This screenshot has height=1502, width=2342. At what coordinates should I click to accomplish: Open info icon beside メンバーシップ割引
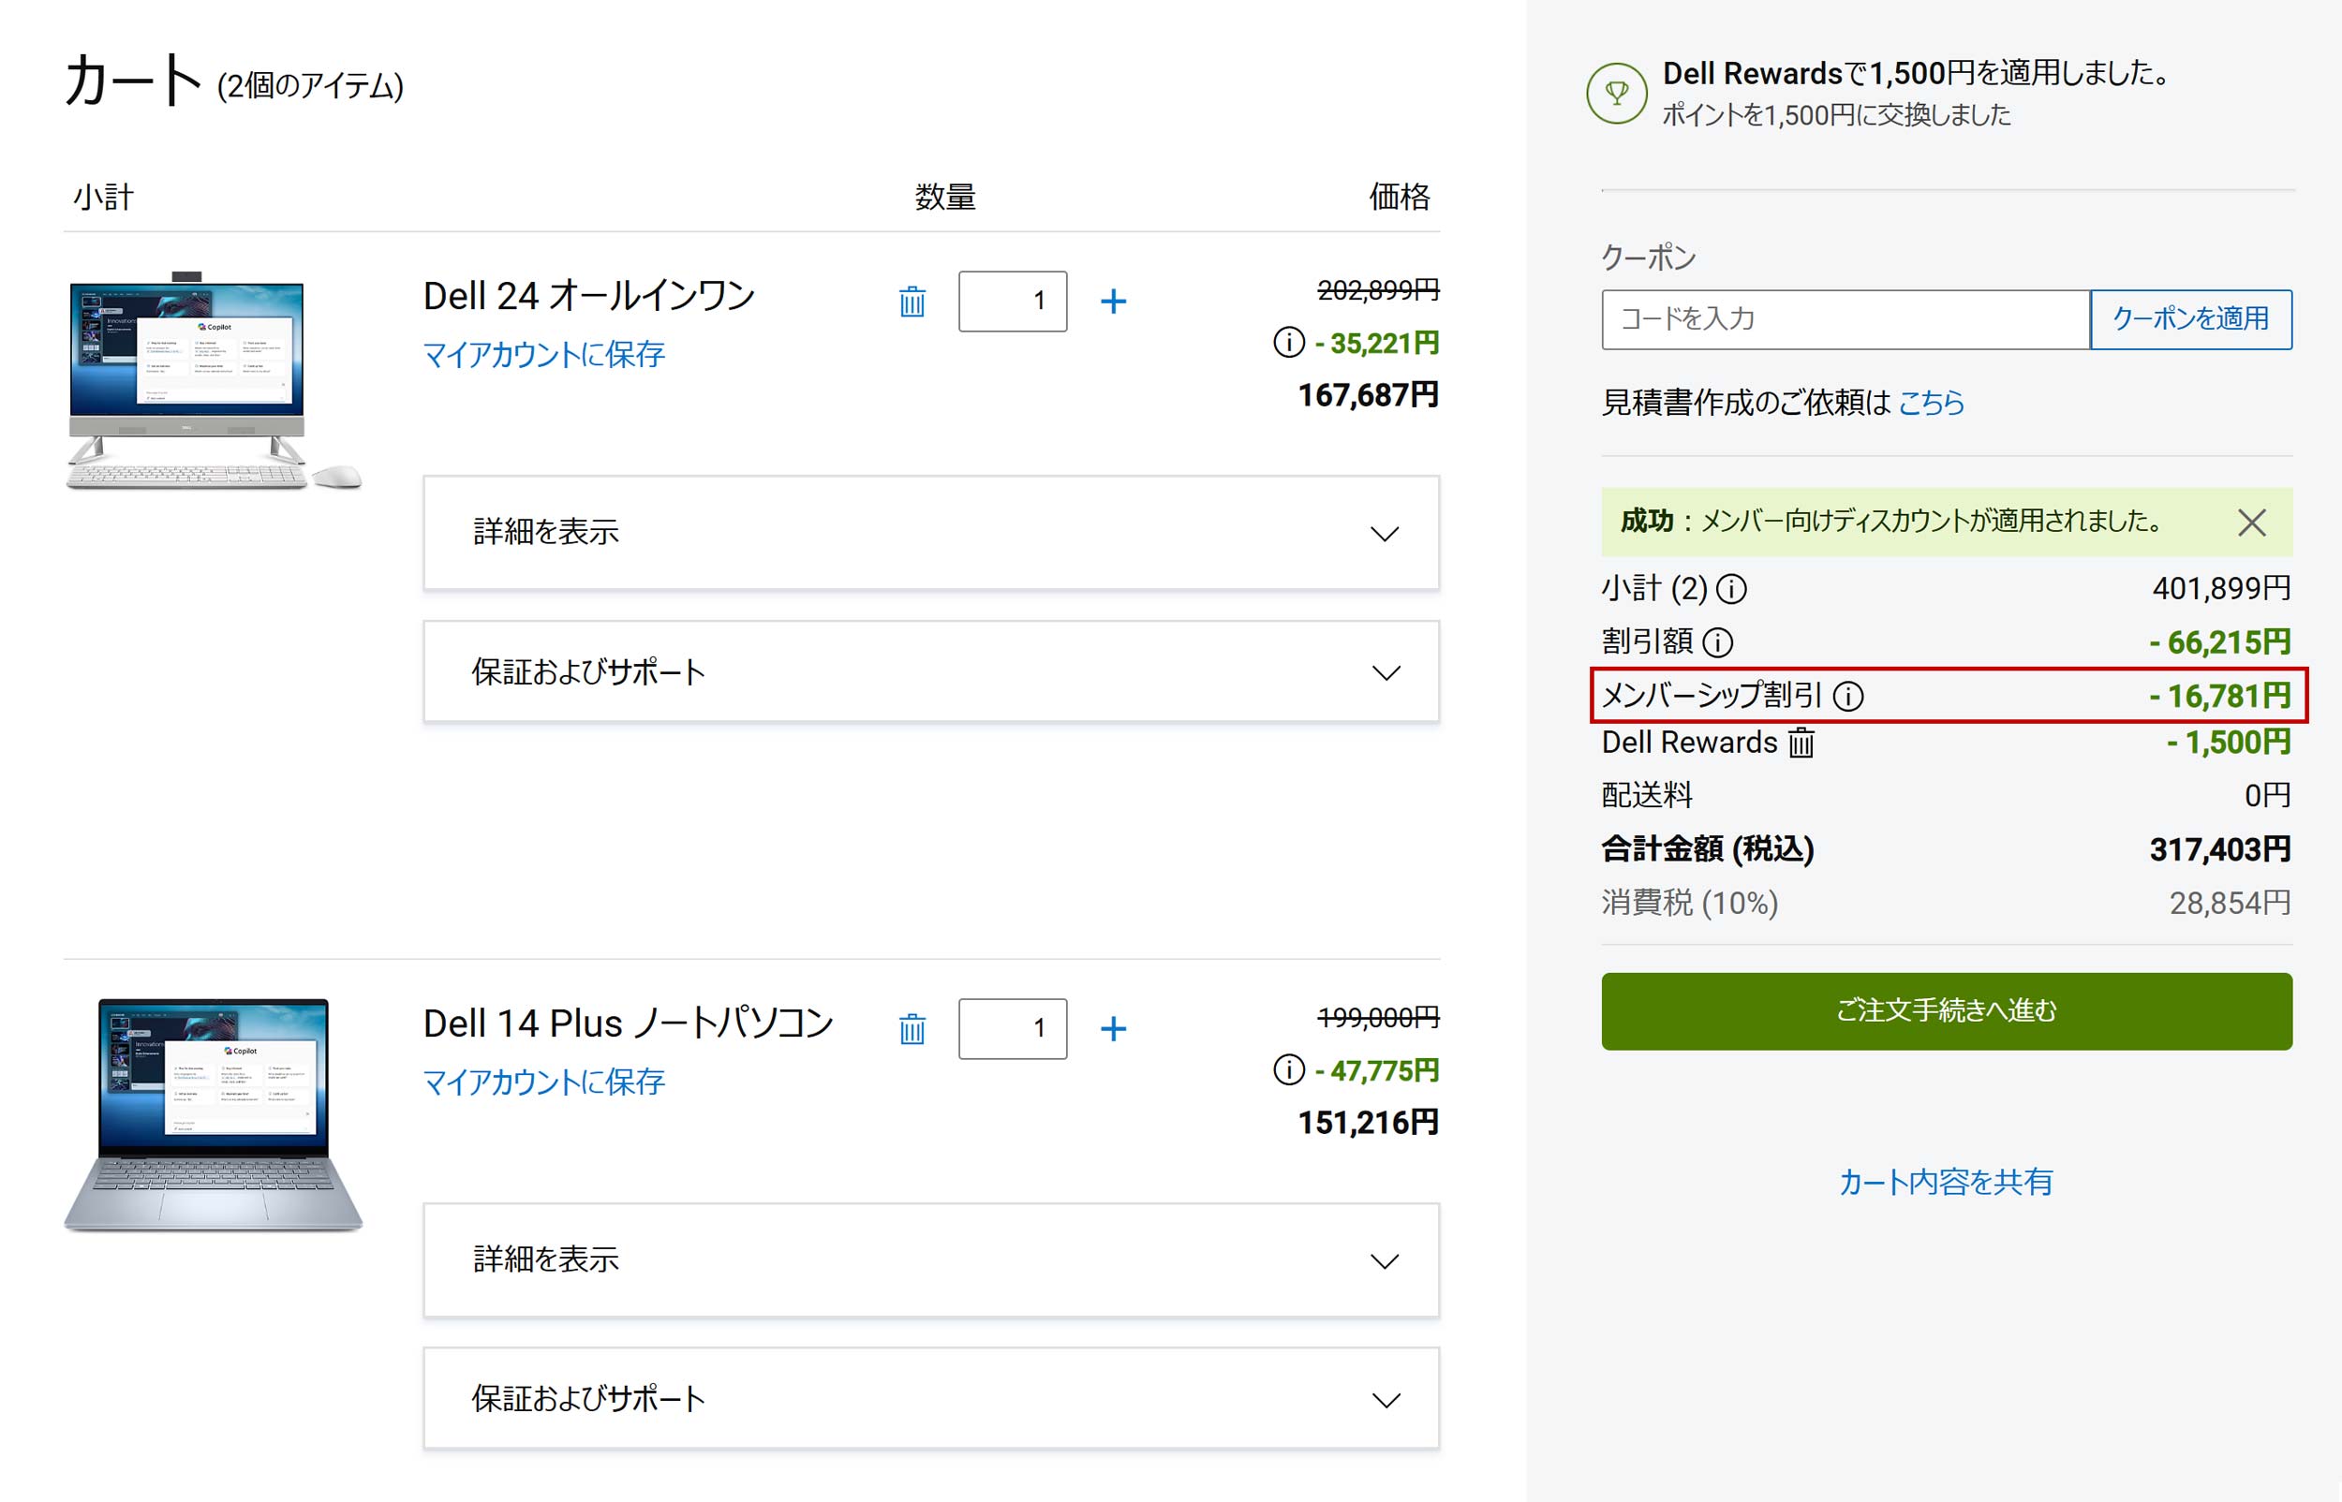click(x=1847, y=697)
